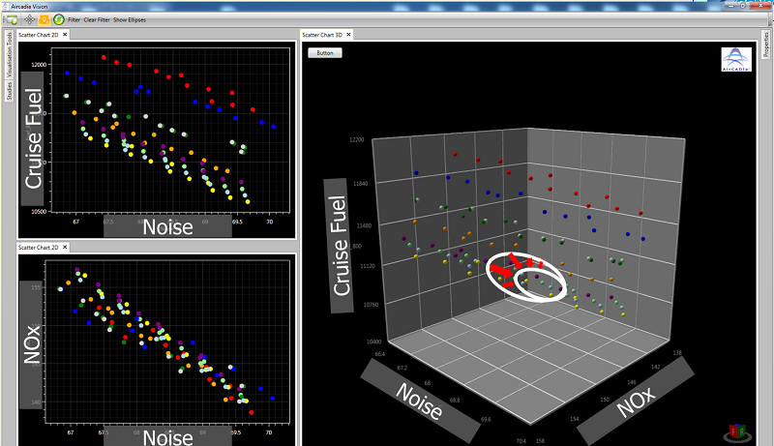
Task: Expand the Studies side panel
Action: coord(9,91)
